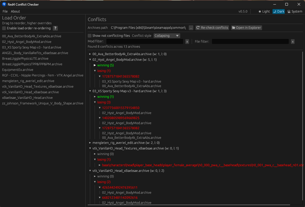Image resolution: width=305 pixels, height=207 pixels.
Task: Select ANGEL_Body_VanillaRefits_xBaebsae.archive in load order
Action: click(x=35, y=53)
